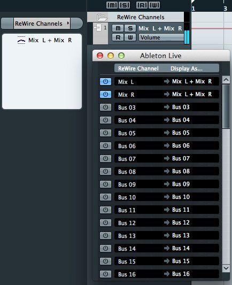This screenshot has height=285, width=232.
Task: Click the Bus 16 display name text
Action: tap(181, 274)
